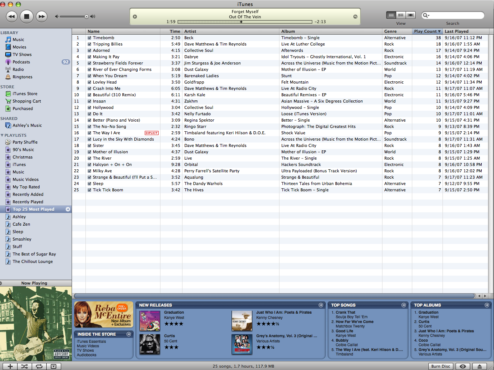Image resolution: width=494 pixels, height=370 pixels.
Task: Uncheck the Tick Tick Boom checkbox
Action: (90, 190)
